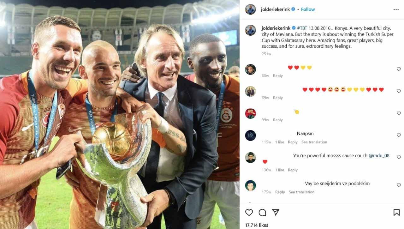Open header profile picture of jolderiekerink
Viewport: 404px width, 229px height.
pos(251,9)
